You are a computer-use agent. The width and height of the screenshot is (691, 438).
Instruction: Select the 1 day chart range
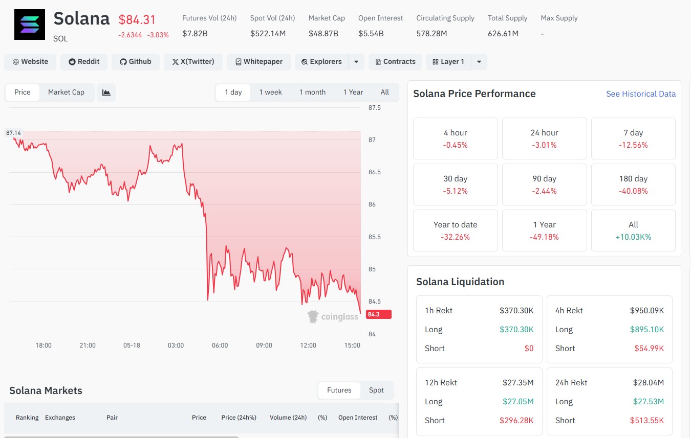tap(233, 93)
